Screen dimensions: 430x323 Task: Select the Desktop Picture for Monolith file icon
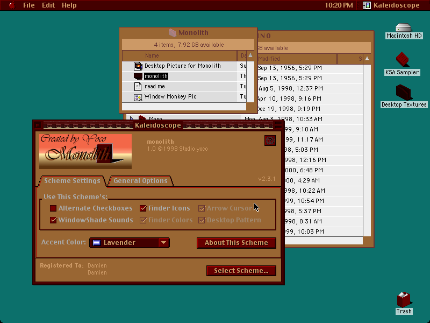(138, 66)
